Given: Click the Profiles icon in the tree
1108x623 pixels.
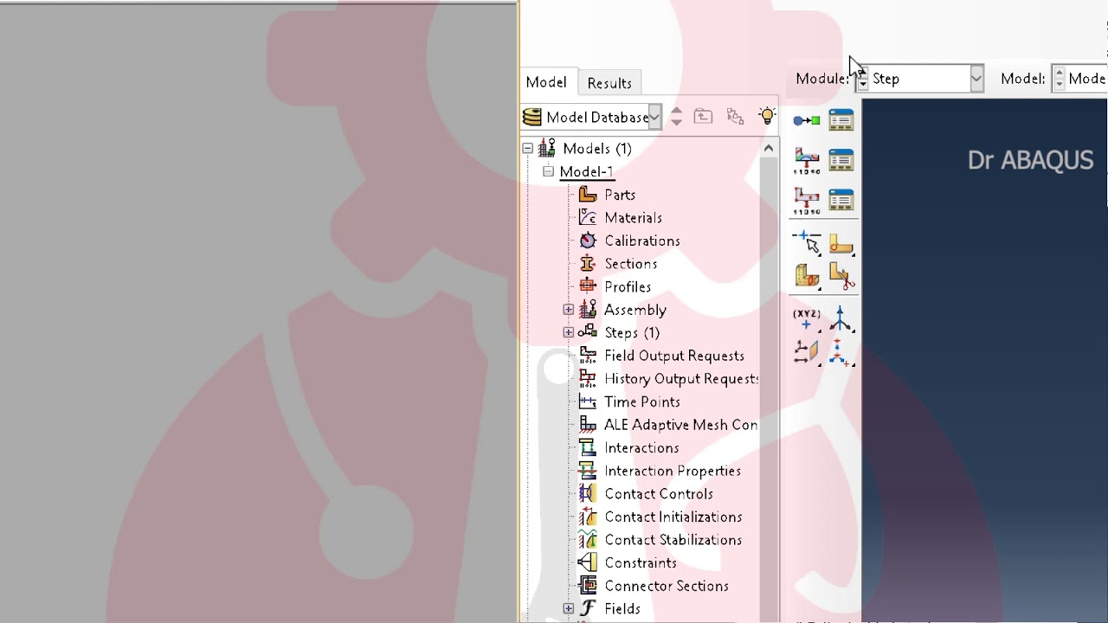Looking at the screenshot, I should click(588, 286).
